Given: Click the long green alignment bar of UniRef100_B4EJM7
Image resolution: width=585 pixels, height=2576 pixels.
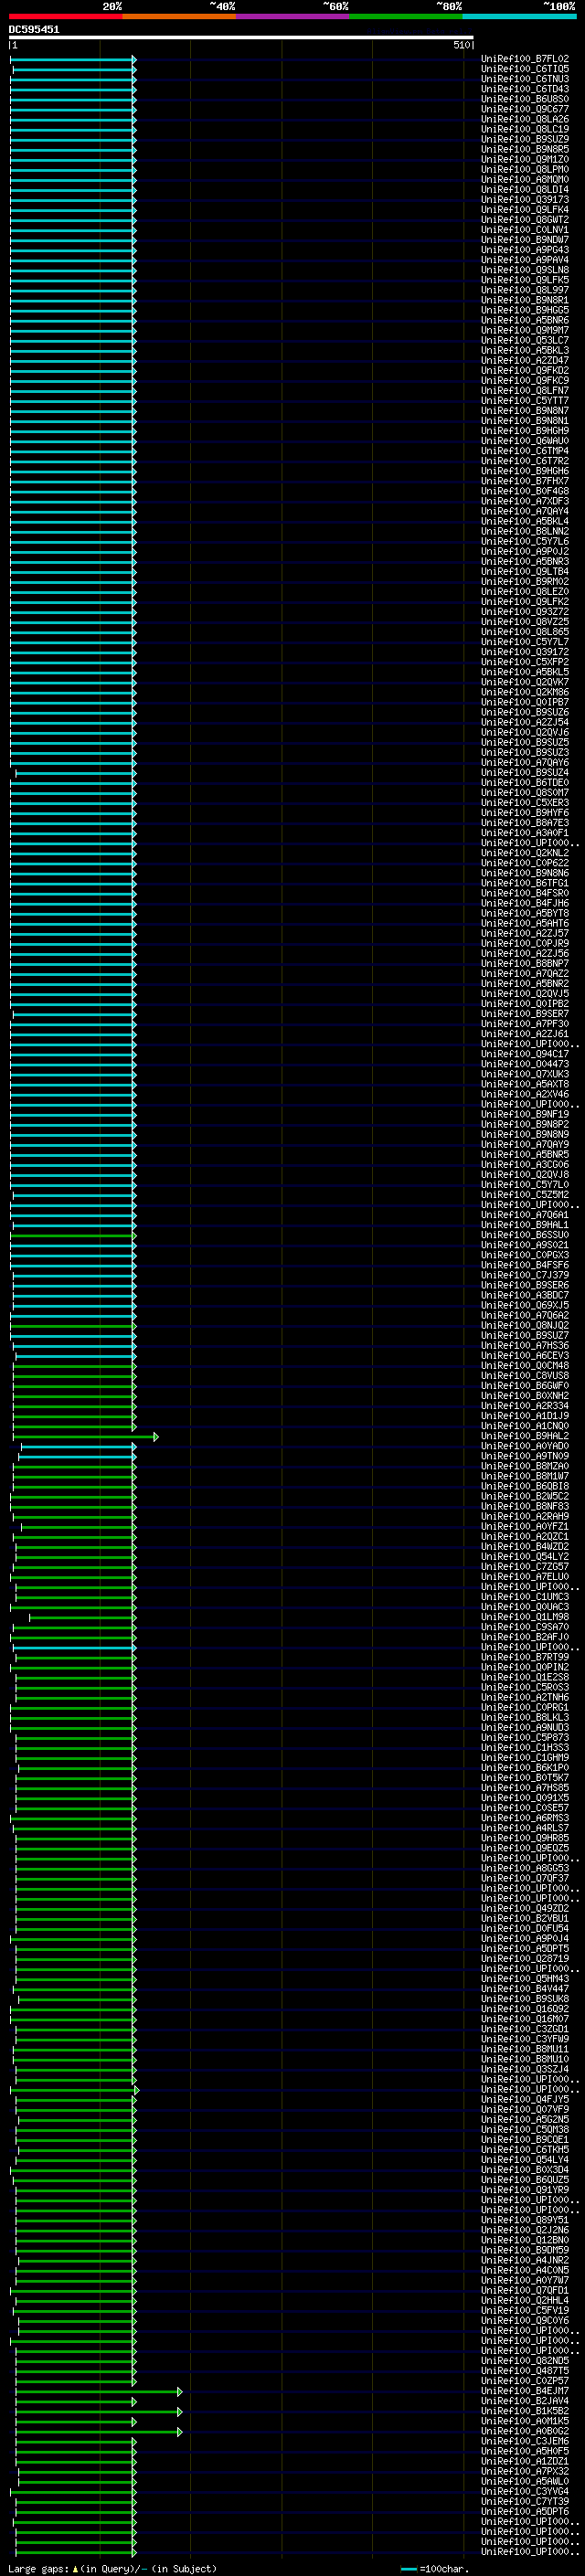Looking at the screenshot, I should point(98,2392).
